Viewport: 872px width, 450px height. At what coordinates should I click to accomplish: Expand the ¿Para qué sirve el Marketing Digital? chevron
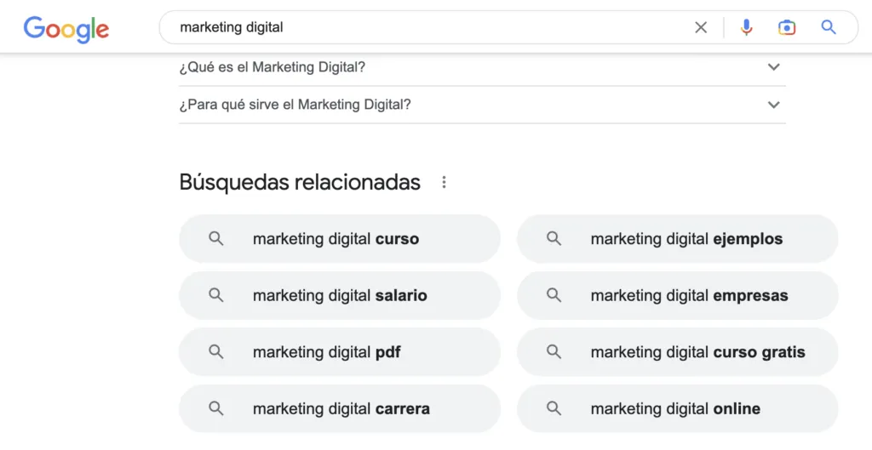pyautogui.click(x=773, y=105)
